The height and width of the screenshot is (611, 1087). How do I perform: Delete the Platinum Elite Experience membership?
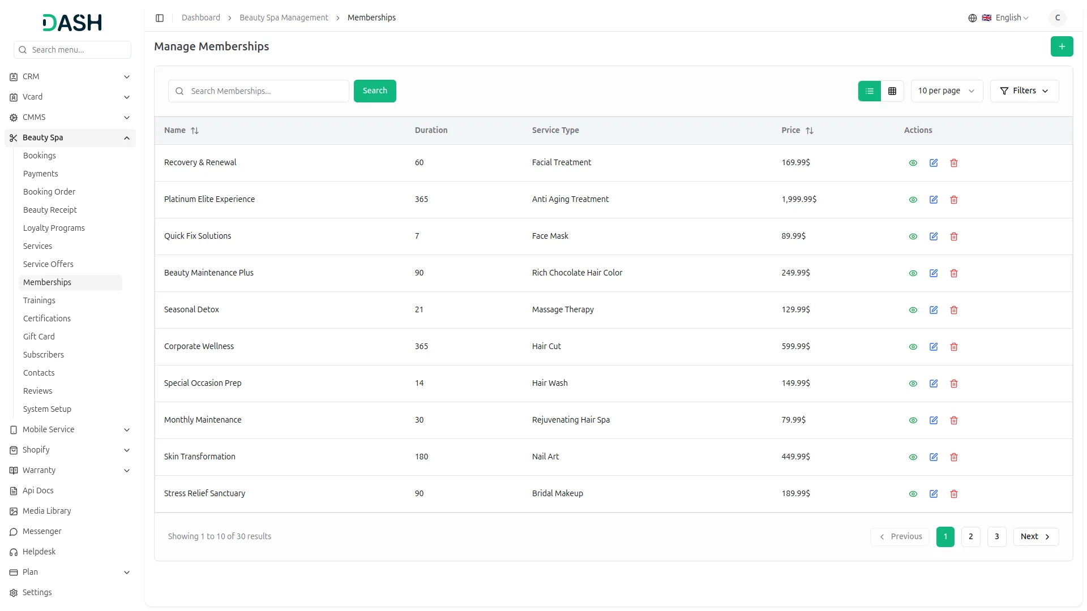point(954,200)
